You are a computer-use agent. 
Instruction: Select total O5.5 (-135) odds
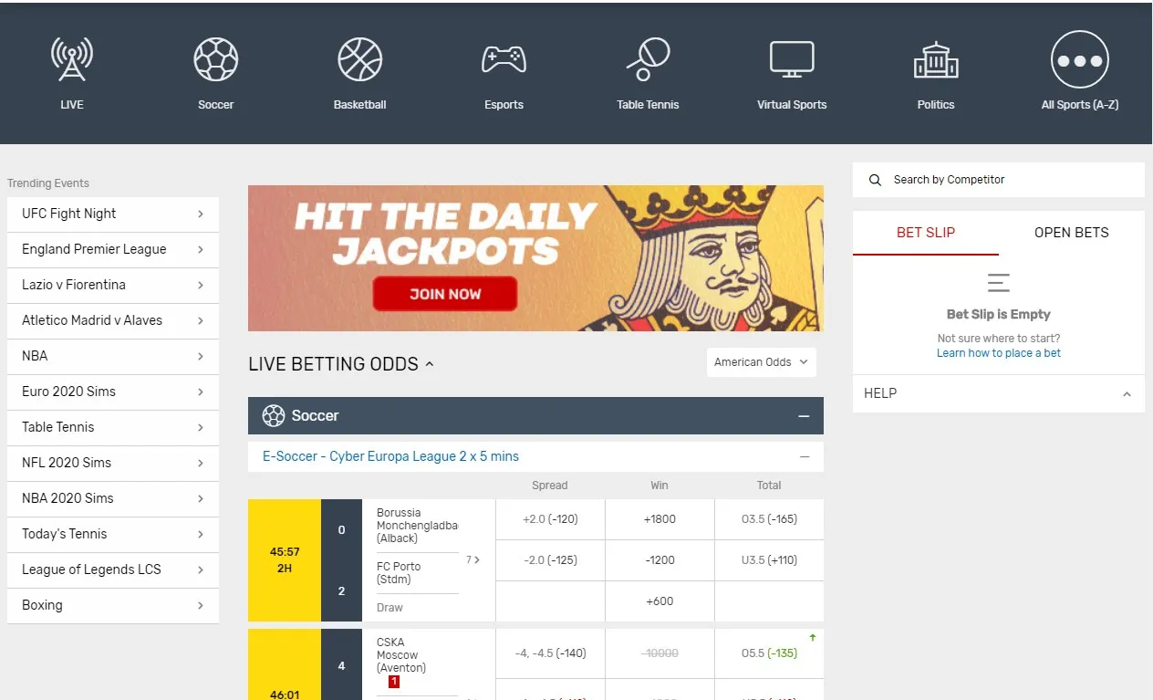pos(769,653)
